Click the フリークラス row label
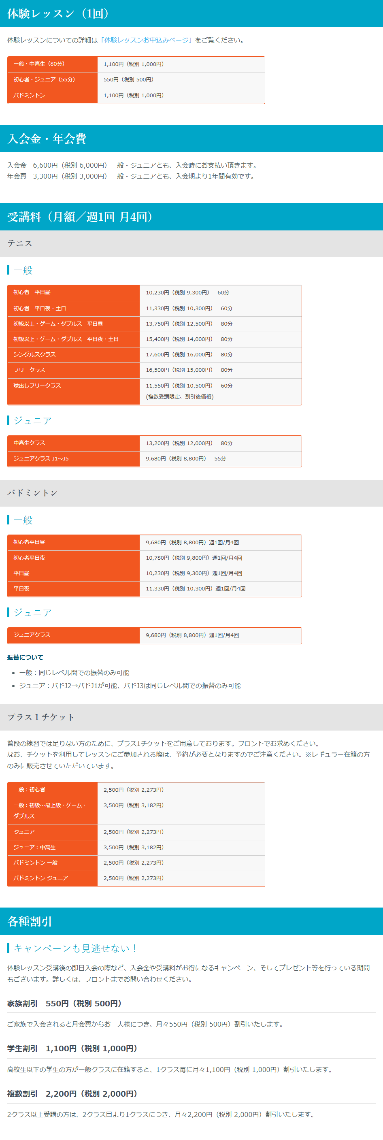This screenshot has width=383, height=1140. pos(29,370)
